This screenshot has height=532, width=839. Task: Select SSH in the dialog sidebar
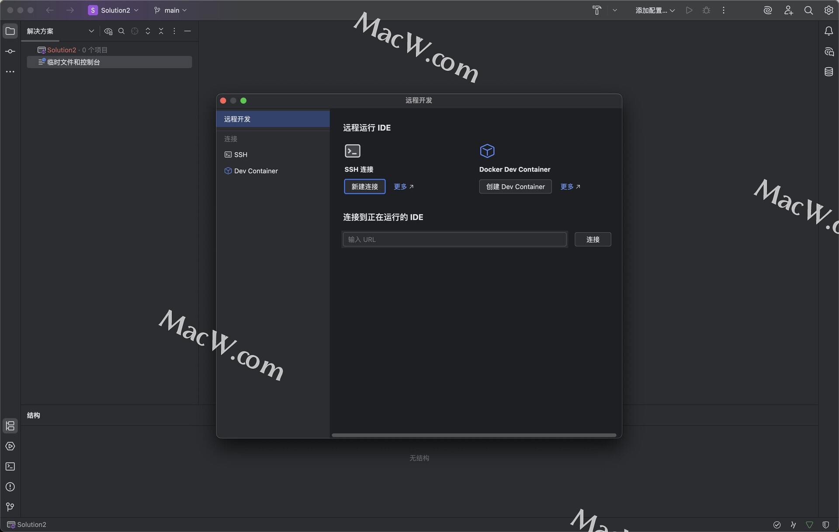click(x=273, y=155)
